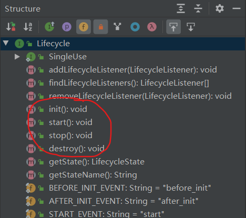246x218 pixels.
Task: Select START_EVENT field
Action: [106, 214]
